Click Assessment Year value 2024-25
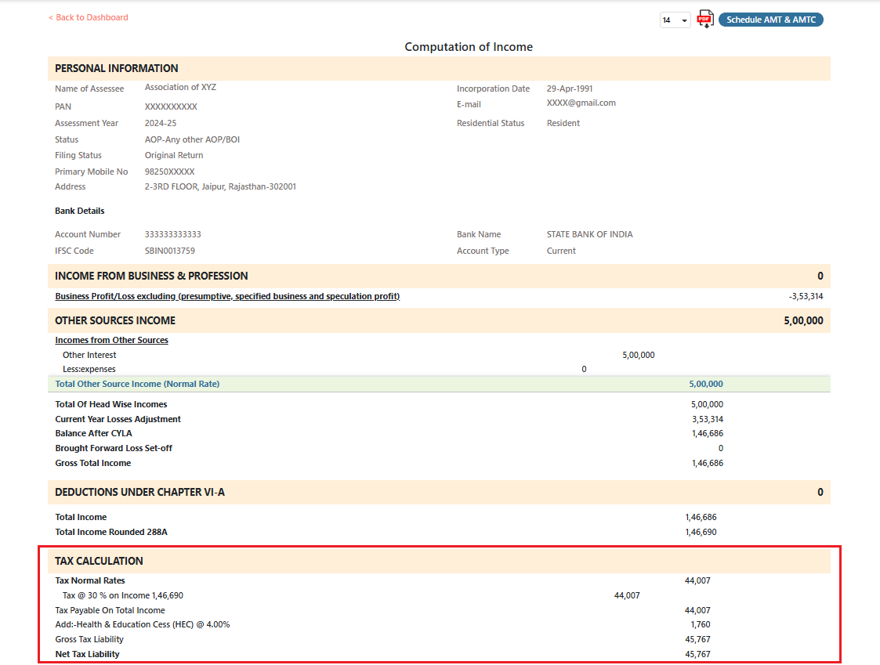The image size is (880, 665). 161,123
